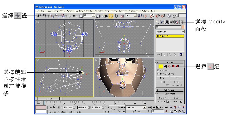Toggle the Auto Key animation mode
Image resolution: width=229 pixels, height=120 pixels.
[121, 108]
